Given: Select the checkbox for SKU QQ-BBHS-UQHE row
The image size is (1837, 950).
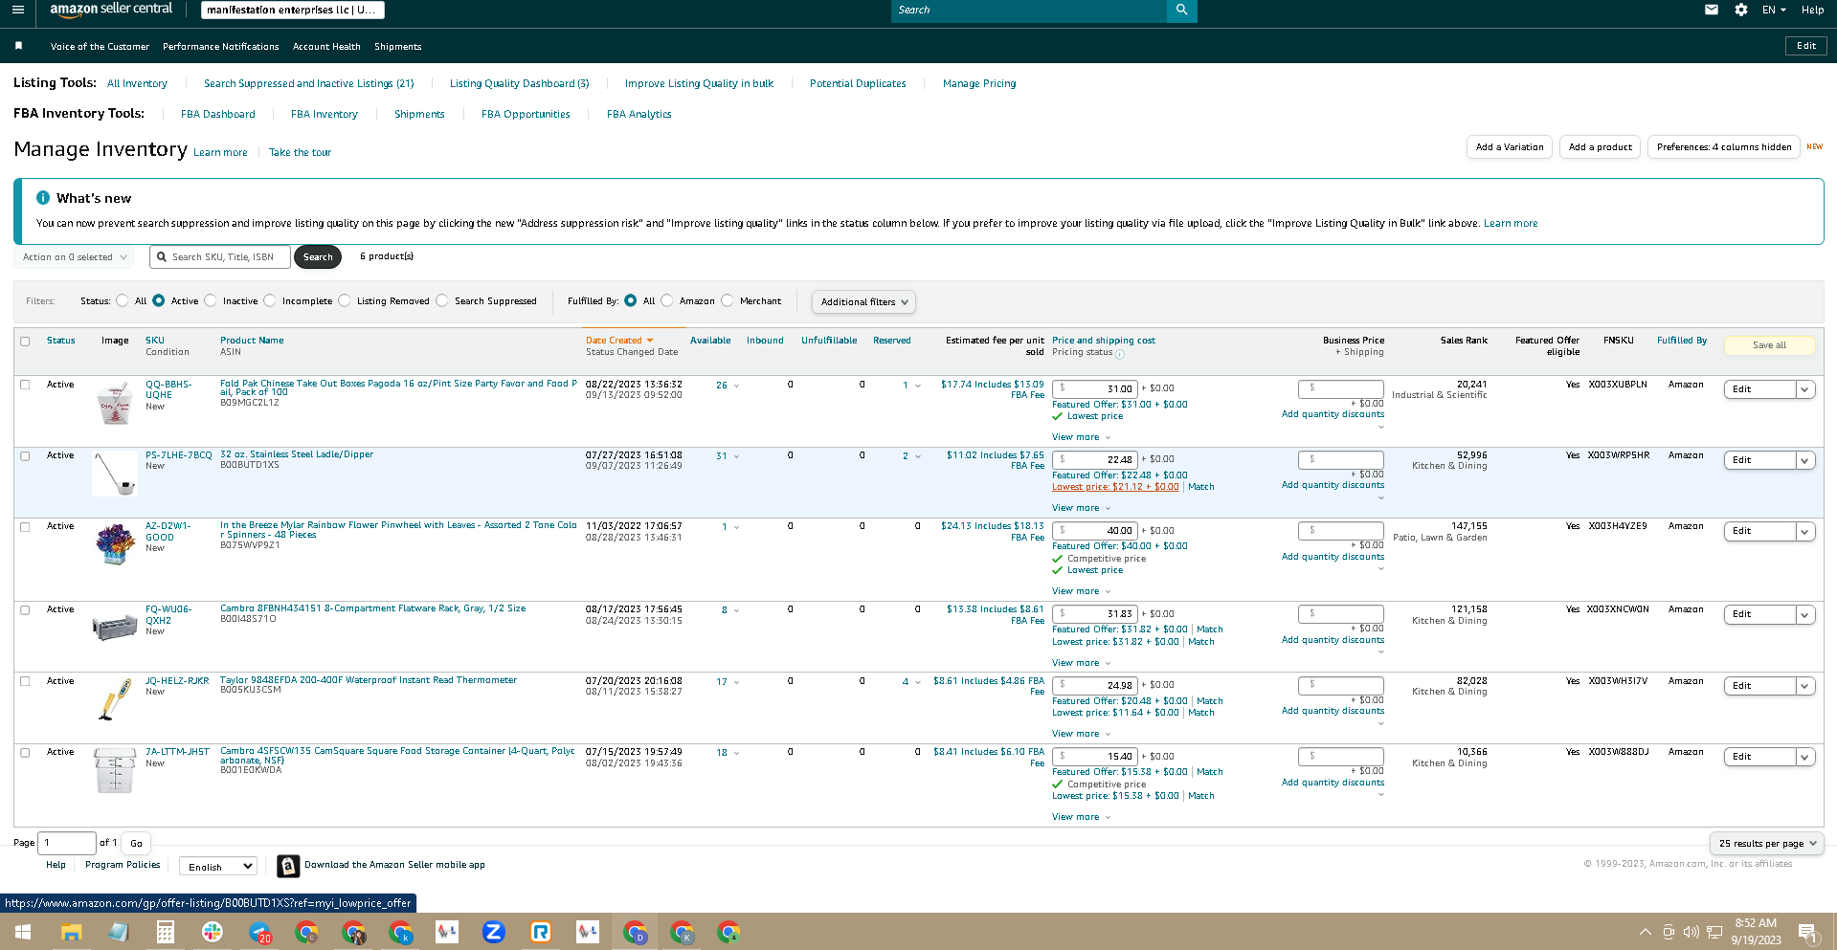Looking at the screenshot, I should [26, 385].
